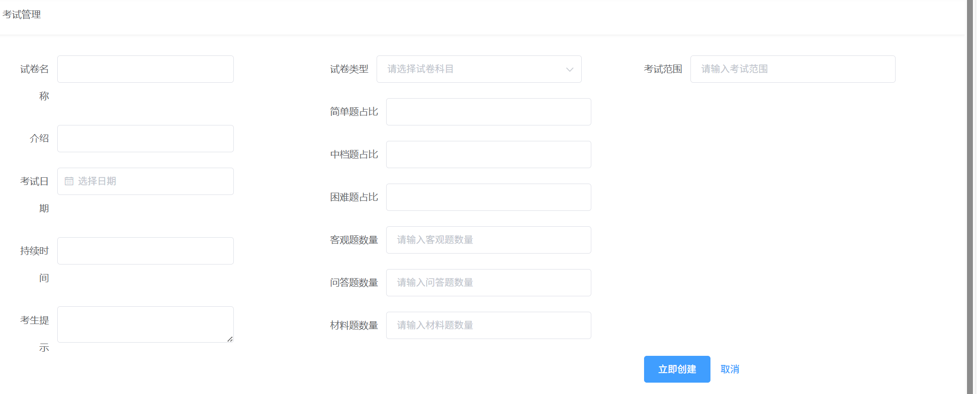The image size is (977, 394).
Task: Focus the 请输入考试范围 field
Action: [x=793, y=69]
